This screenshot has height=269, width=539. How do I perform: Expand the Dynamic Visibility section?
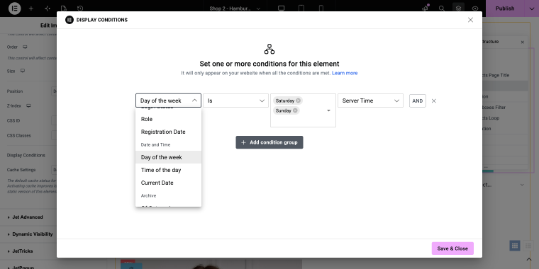(28, 234)
